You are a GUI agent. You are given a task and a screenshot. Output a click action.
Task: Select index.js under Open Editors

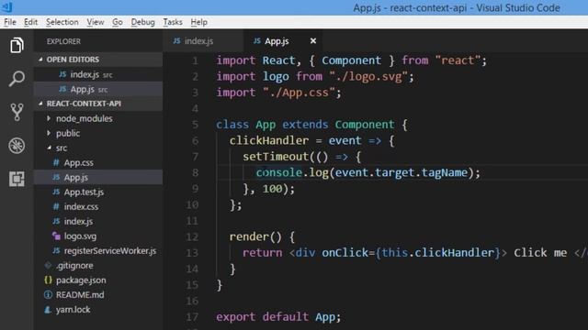point(98,74)
